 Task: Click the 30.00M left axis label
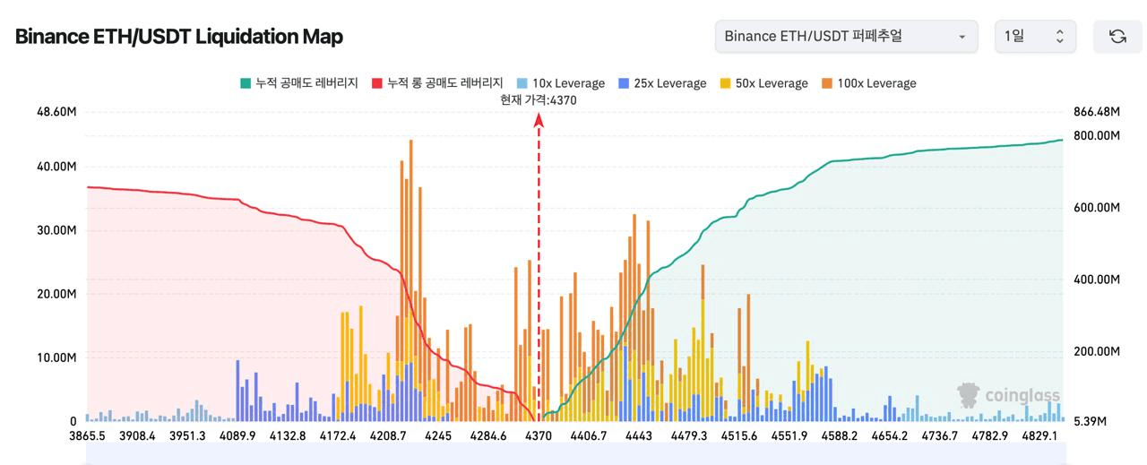(56, 230)
